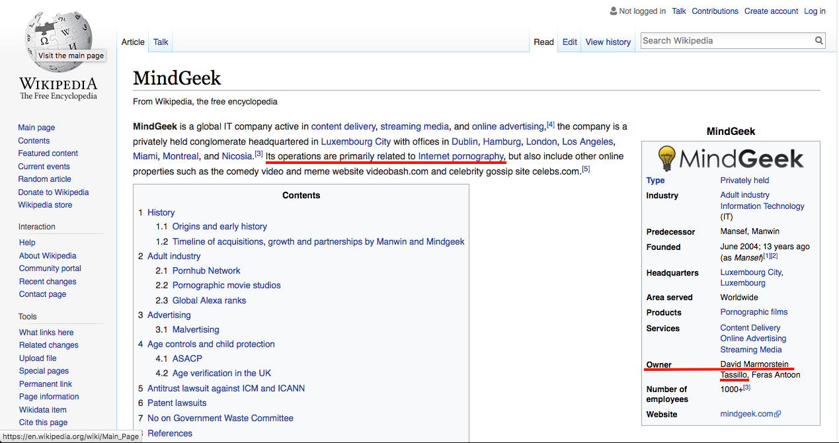Open the View history tab

coord(608,42)
